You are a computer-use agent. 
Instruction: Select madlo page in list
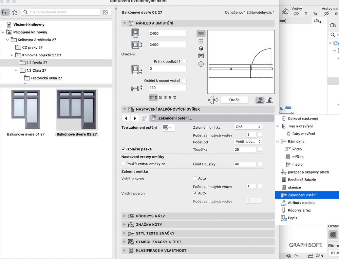point(297,165)
